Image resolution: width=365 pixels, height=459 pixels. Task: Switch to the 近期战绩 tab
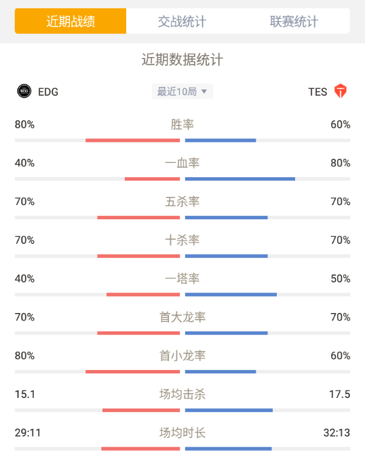[71, 21]
